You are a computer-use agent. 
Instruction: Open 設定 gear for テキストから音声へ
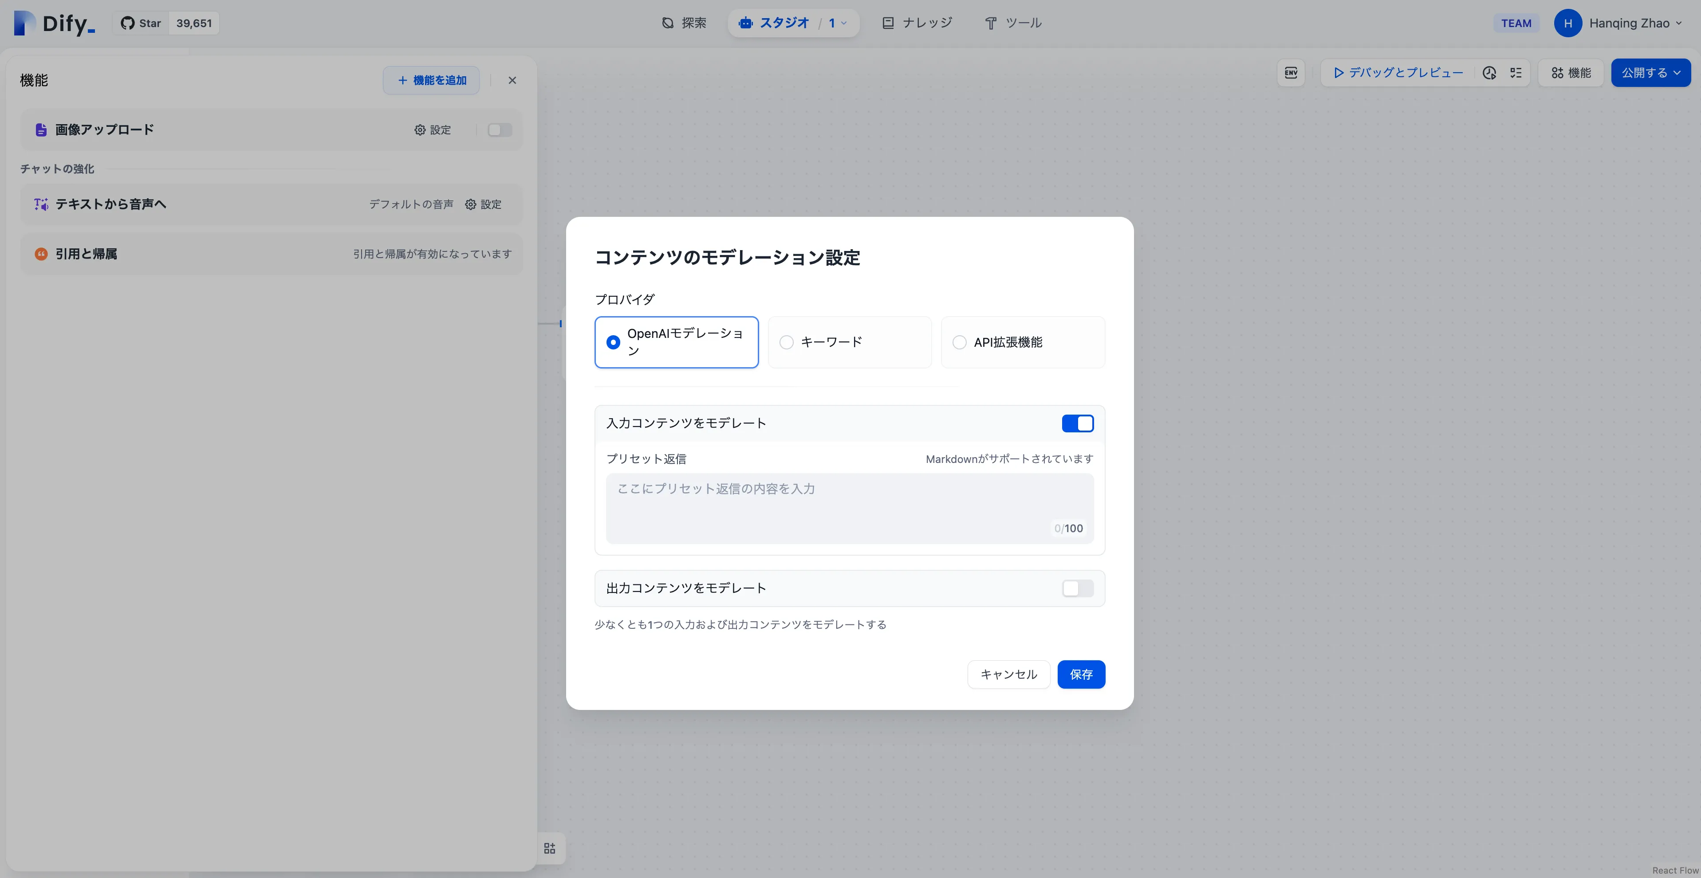coord(483,205)
